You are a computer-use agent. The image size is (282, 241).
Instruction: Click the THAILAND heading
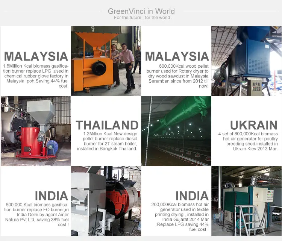107,125
